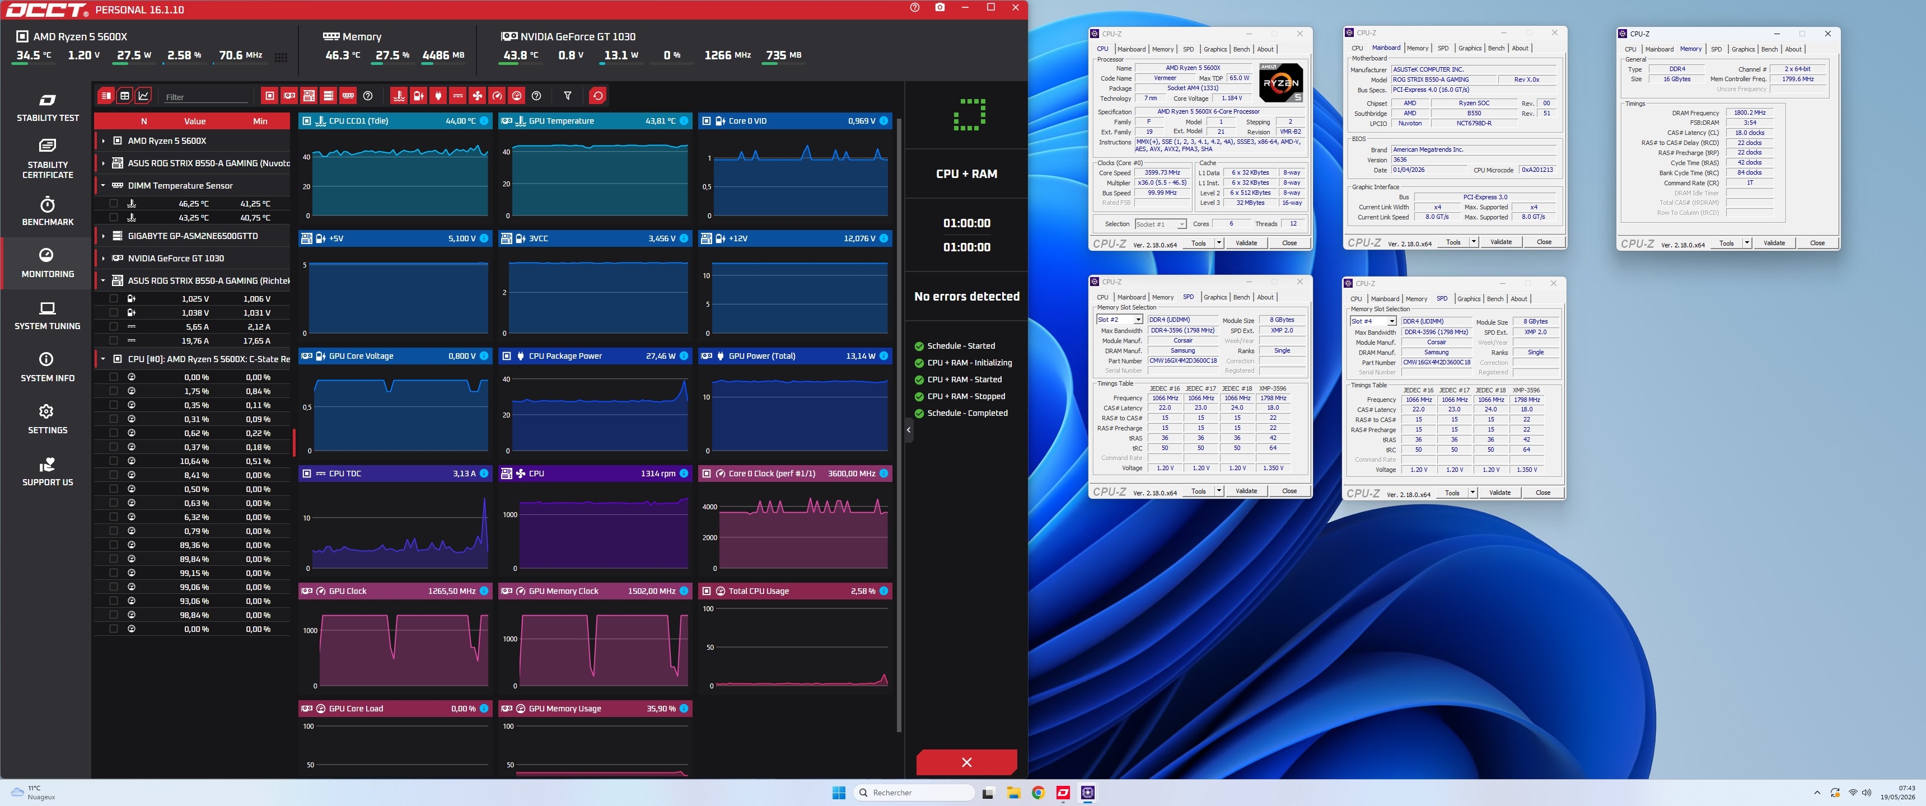Check the box for the 1,025 V row

pyautogui.click(x=114, y=298)
